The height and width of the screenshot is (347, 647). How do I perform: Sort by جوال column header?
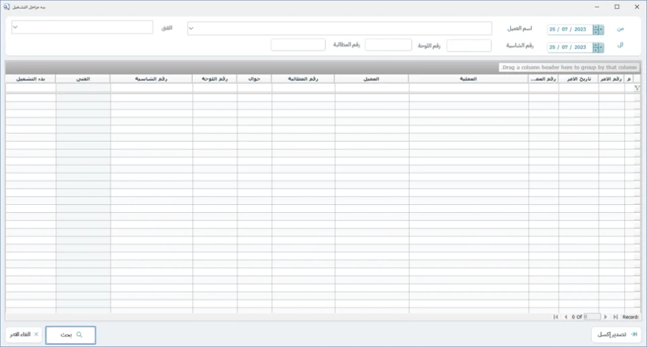click(x=254, y=79)
